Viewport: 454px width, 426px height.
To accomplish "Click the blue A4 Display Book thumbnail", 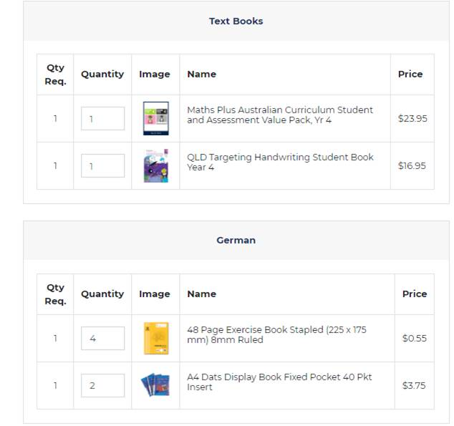I will click(x=155, y=385).
